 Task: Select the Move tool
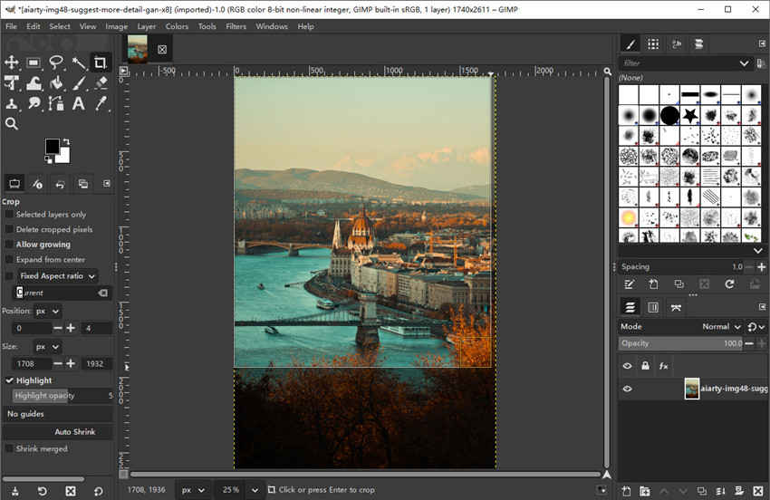(11, 62)
